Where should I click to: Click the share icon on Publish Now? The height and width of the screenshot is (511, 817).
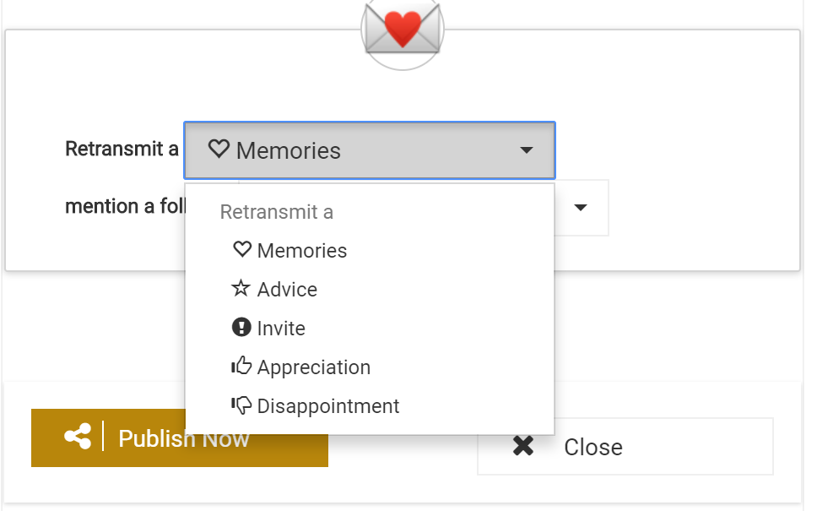(x=78, y=437)
